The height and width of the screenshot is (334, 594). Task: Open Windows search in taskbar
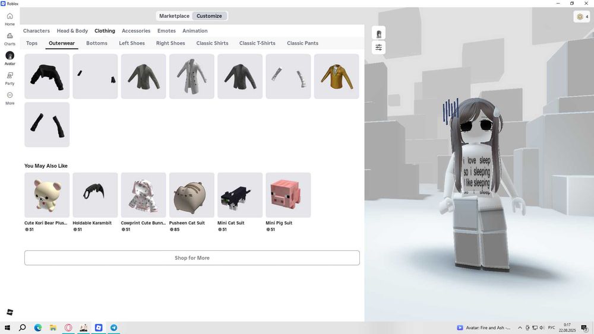coord(23,327)
